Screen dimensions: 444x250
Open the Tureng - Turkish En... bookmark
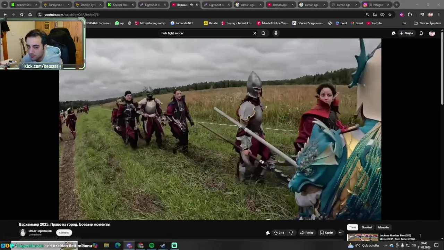click(x=237, y=23)
